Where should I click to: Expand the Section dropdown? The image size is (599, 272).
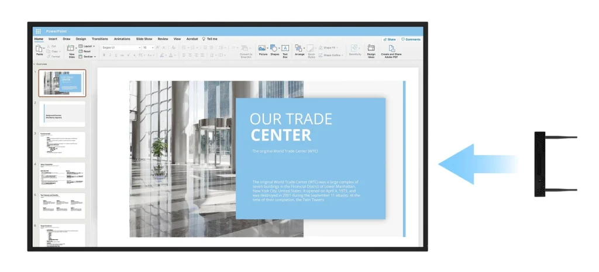tap(87, 57)
